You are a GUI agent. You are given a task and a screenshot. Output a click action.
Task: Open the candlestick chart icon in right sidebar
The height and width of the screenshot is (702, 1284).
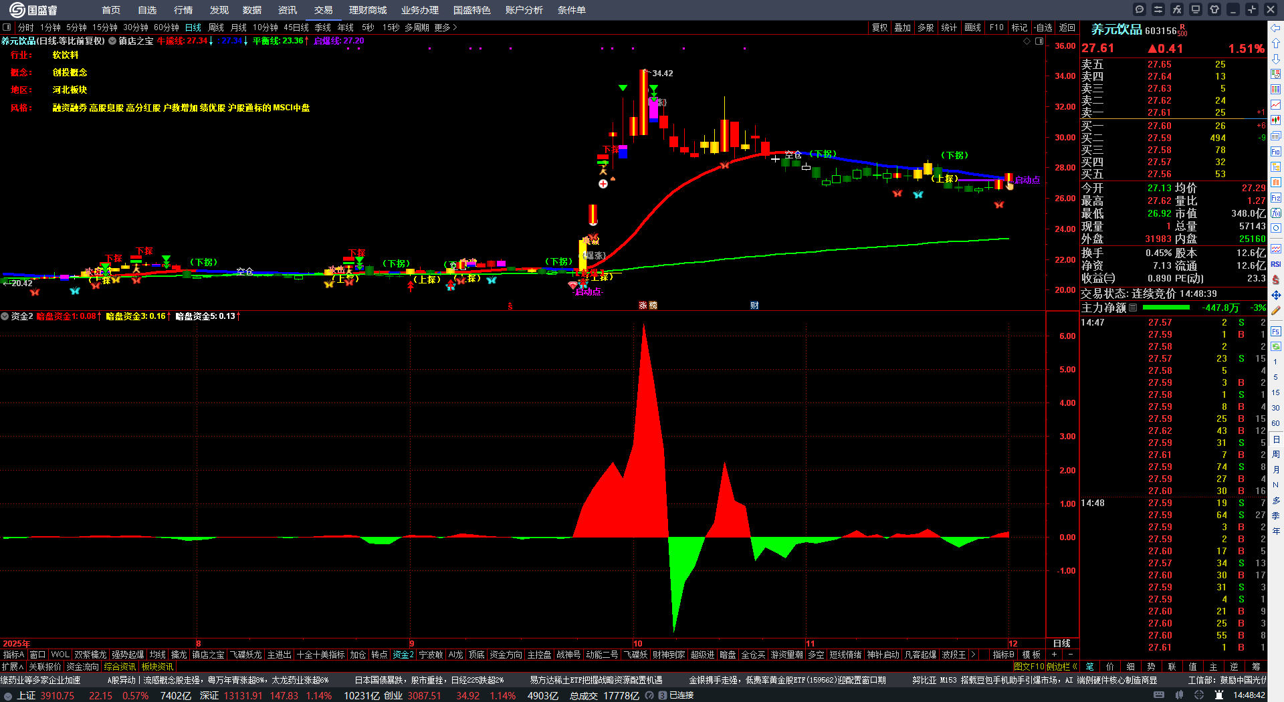click(x=1276, y=120)
